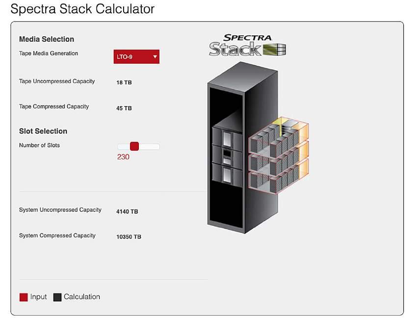Image resolution: width=415 pixels, height=318 pixels.
Task: Click the Media Selection heading
Action: coord(47,39)
